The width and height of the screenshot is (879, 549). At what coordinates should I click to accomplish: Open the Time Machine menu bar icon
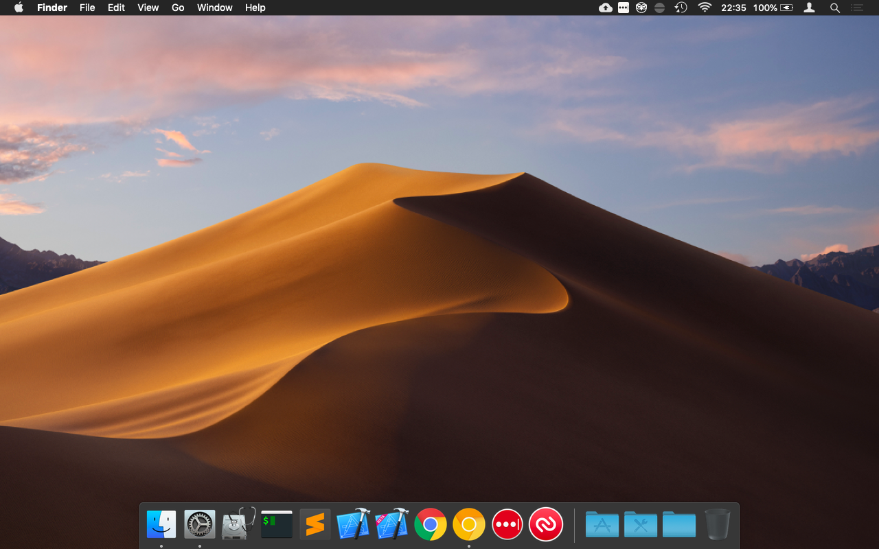coord(681,8)
